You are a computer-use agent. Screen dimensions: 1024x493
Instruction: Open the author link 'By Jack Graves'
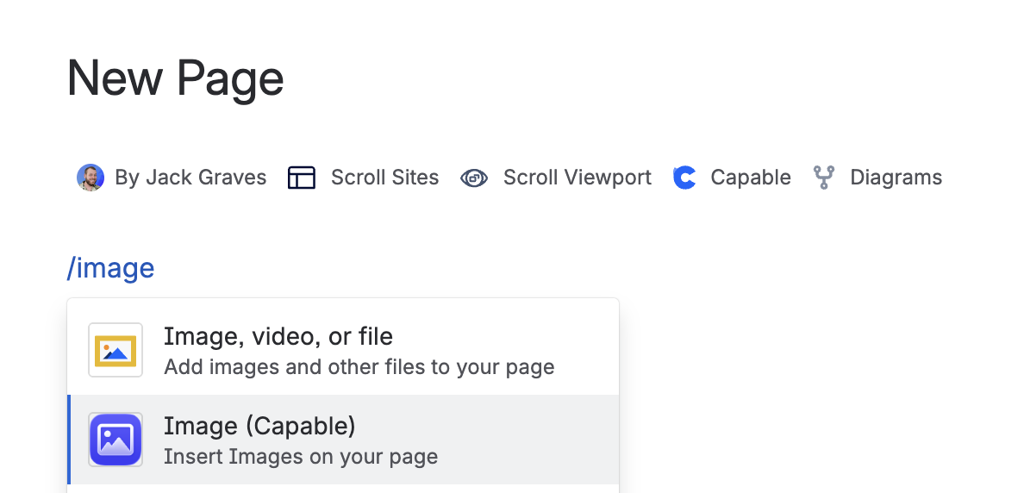190,178
